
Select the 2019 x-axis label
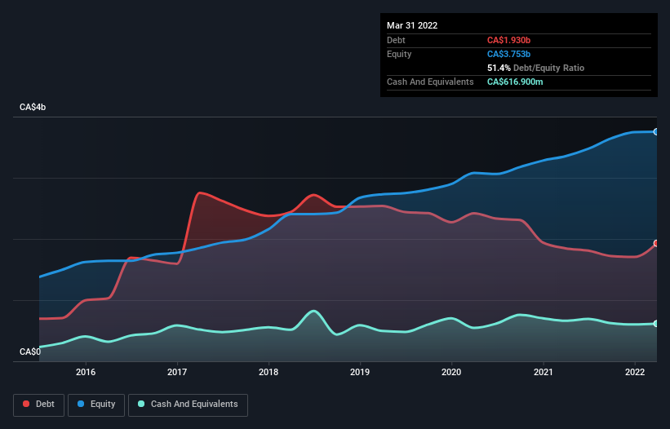tap(360, 372)
